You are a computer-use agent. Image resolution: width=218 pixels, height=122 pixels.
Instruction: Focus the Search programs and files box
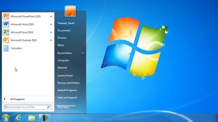click(x=28, y=107)
